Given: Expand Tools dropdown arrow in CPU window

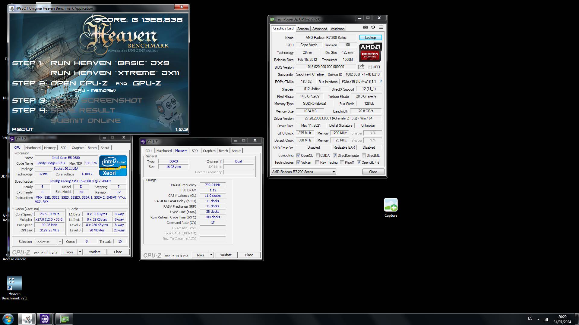Looking at the screenshot, I should [80, 252].
